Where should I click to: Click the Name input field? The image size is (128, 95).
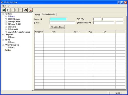pos(62,23)
